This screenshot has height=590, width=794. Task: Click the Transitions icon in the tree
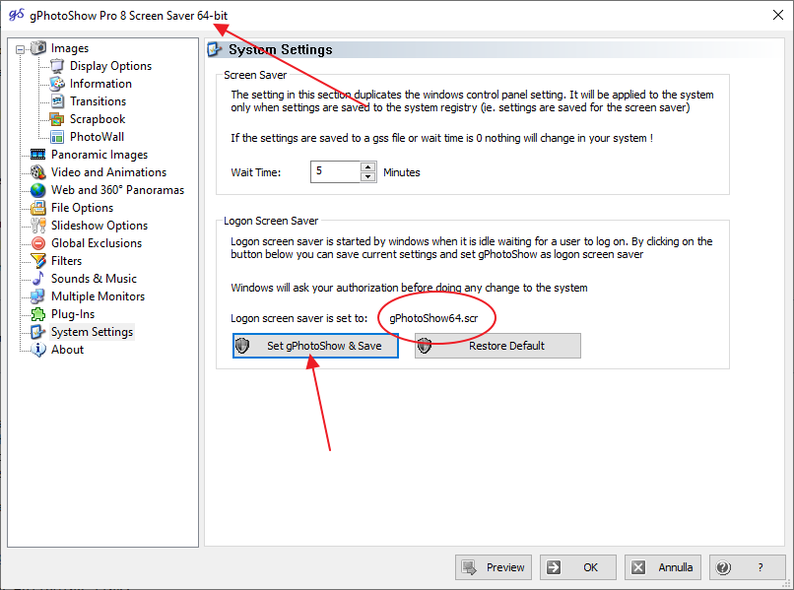pyautogui.click(x=57, y=101)
